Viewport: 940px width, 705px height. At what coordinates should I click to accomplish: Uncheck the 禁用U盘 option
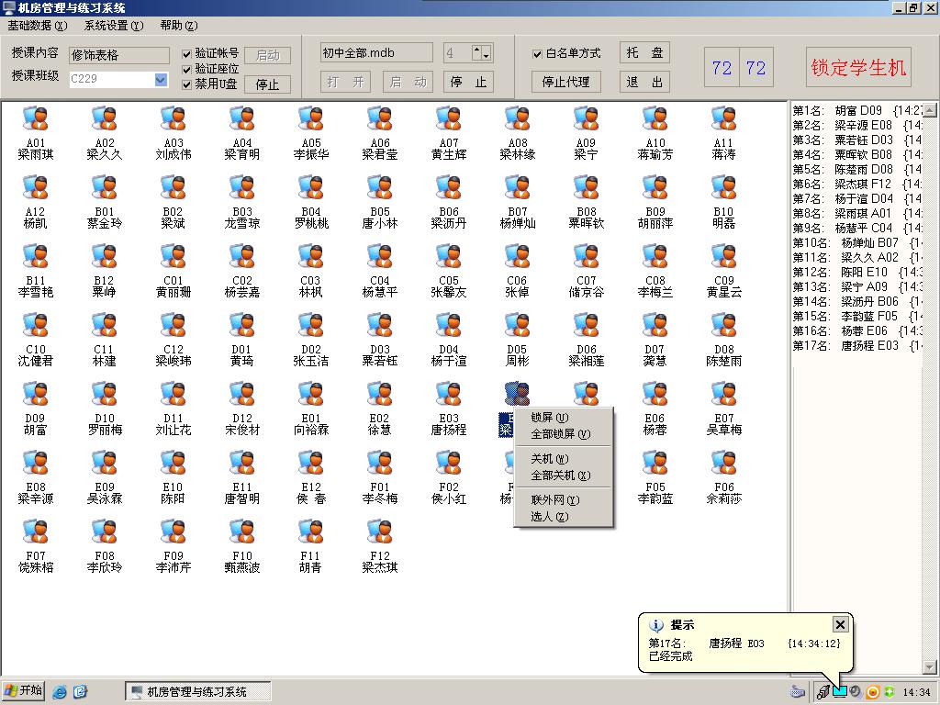click(187, 84)
